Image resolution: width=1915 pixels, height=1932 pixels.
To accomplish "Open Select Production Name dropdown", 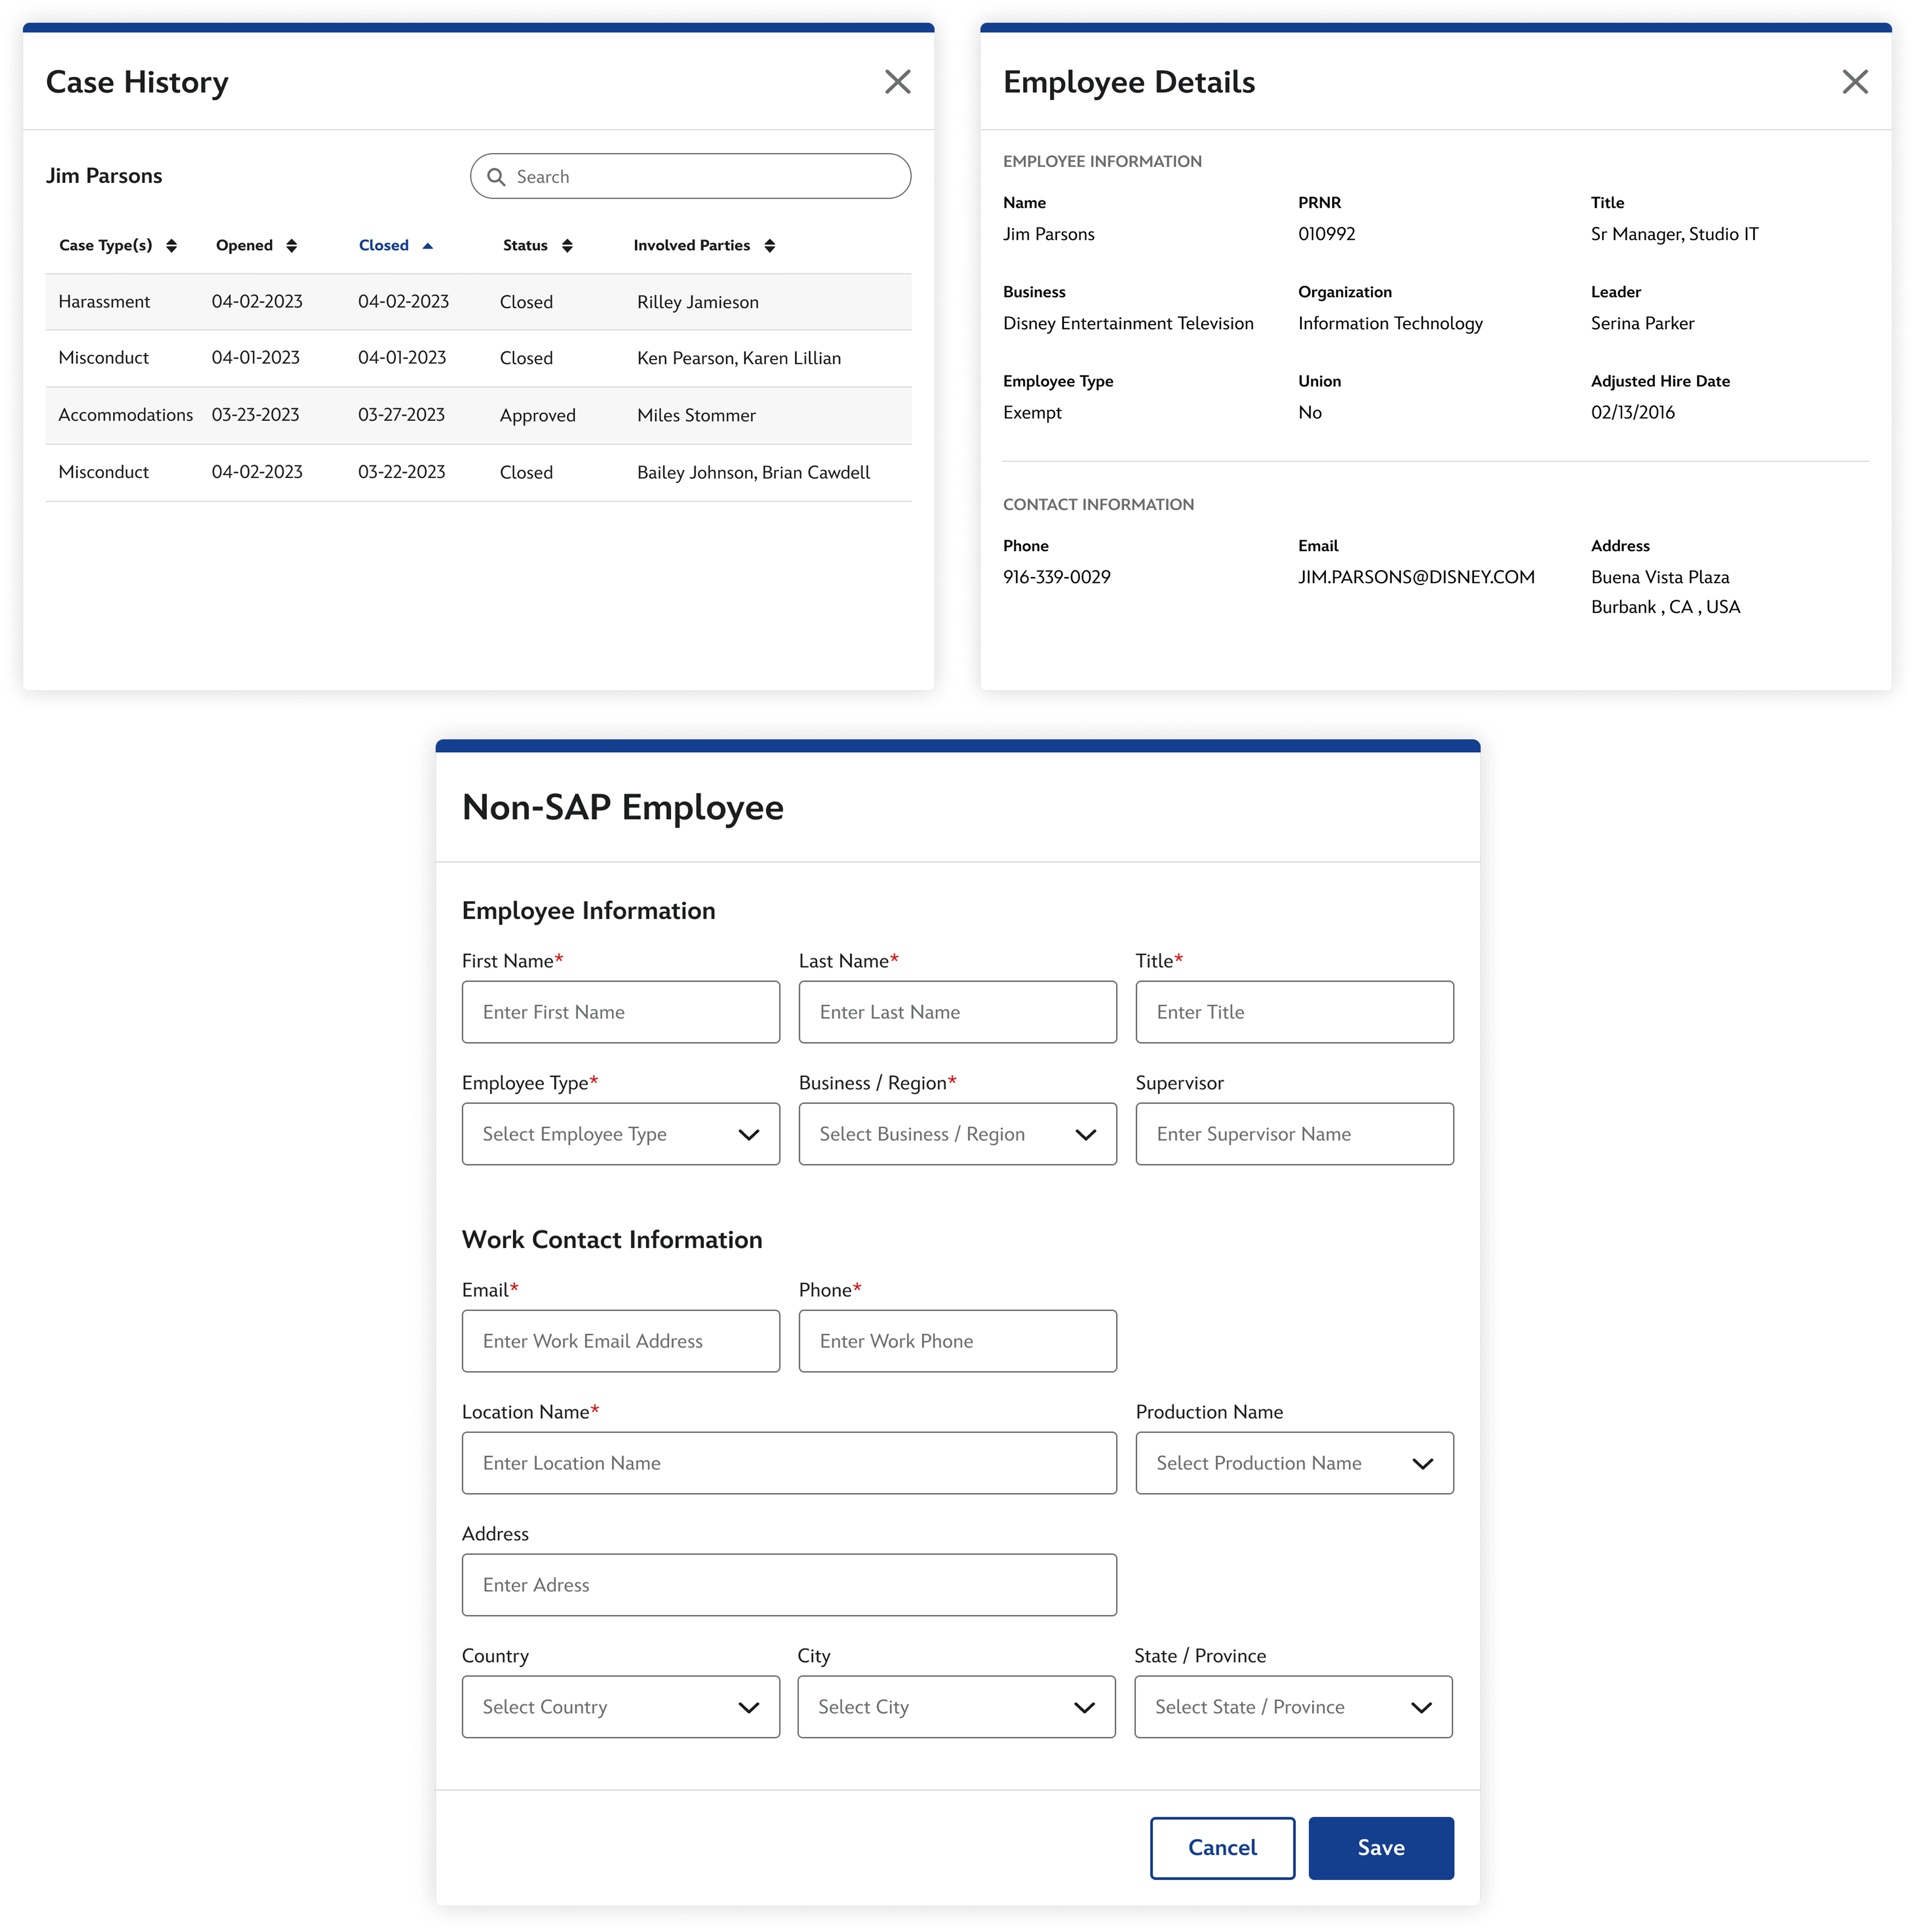I will 1293,1463.
